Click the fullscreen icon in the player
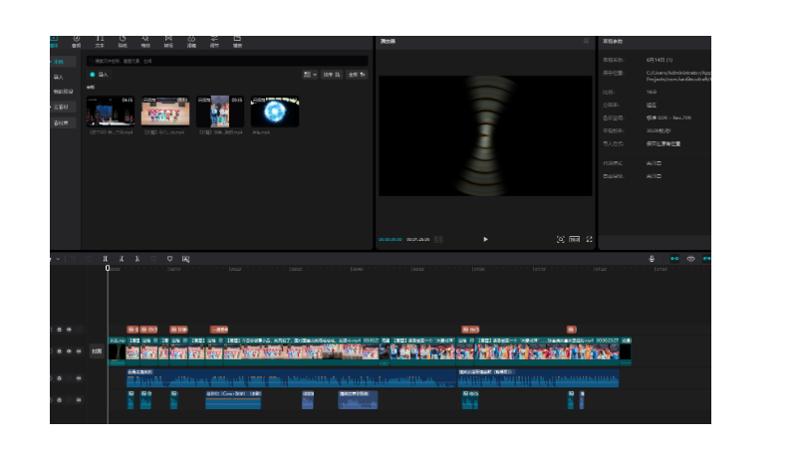This screenshot has width=797, height=451. click(x=589, y=239)
